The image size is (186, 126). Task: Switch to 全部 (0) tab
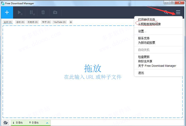tap(8, 22)
